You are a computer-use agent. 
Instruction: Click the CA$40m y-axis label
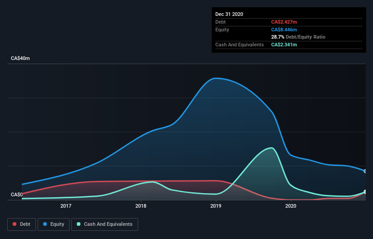(20, 58)
